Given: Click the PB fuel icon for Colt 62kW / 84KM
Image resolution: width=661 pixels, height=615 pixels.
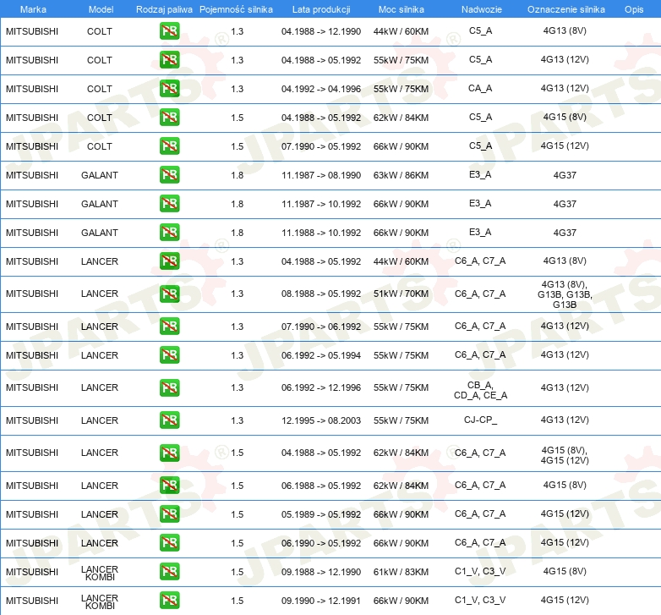Looking at the screenshot, I should 169,118.
